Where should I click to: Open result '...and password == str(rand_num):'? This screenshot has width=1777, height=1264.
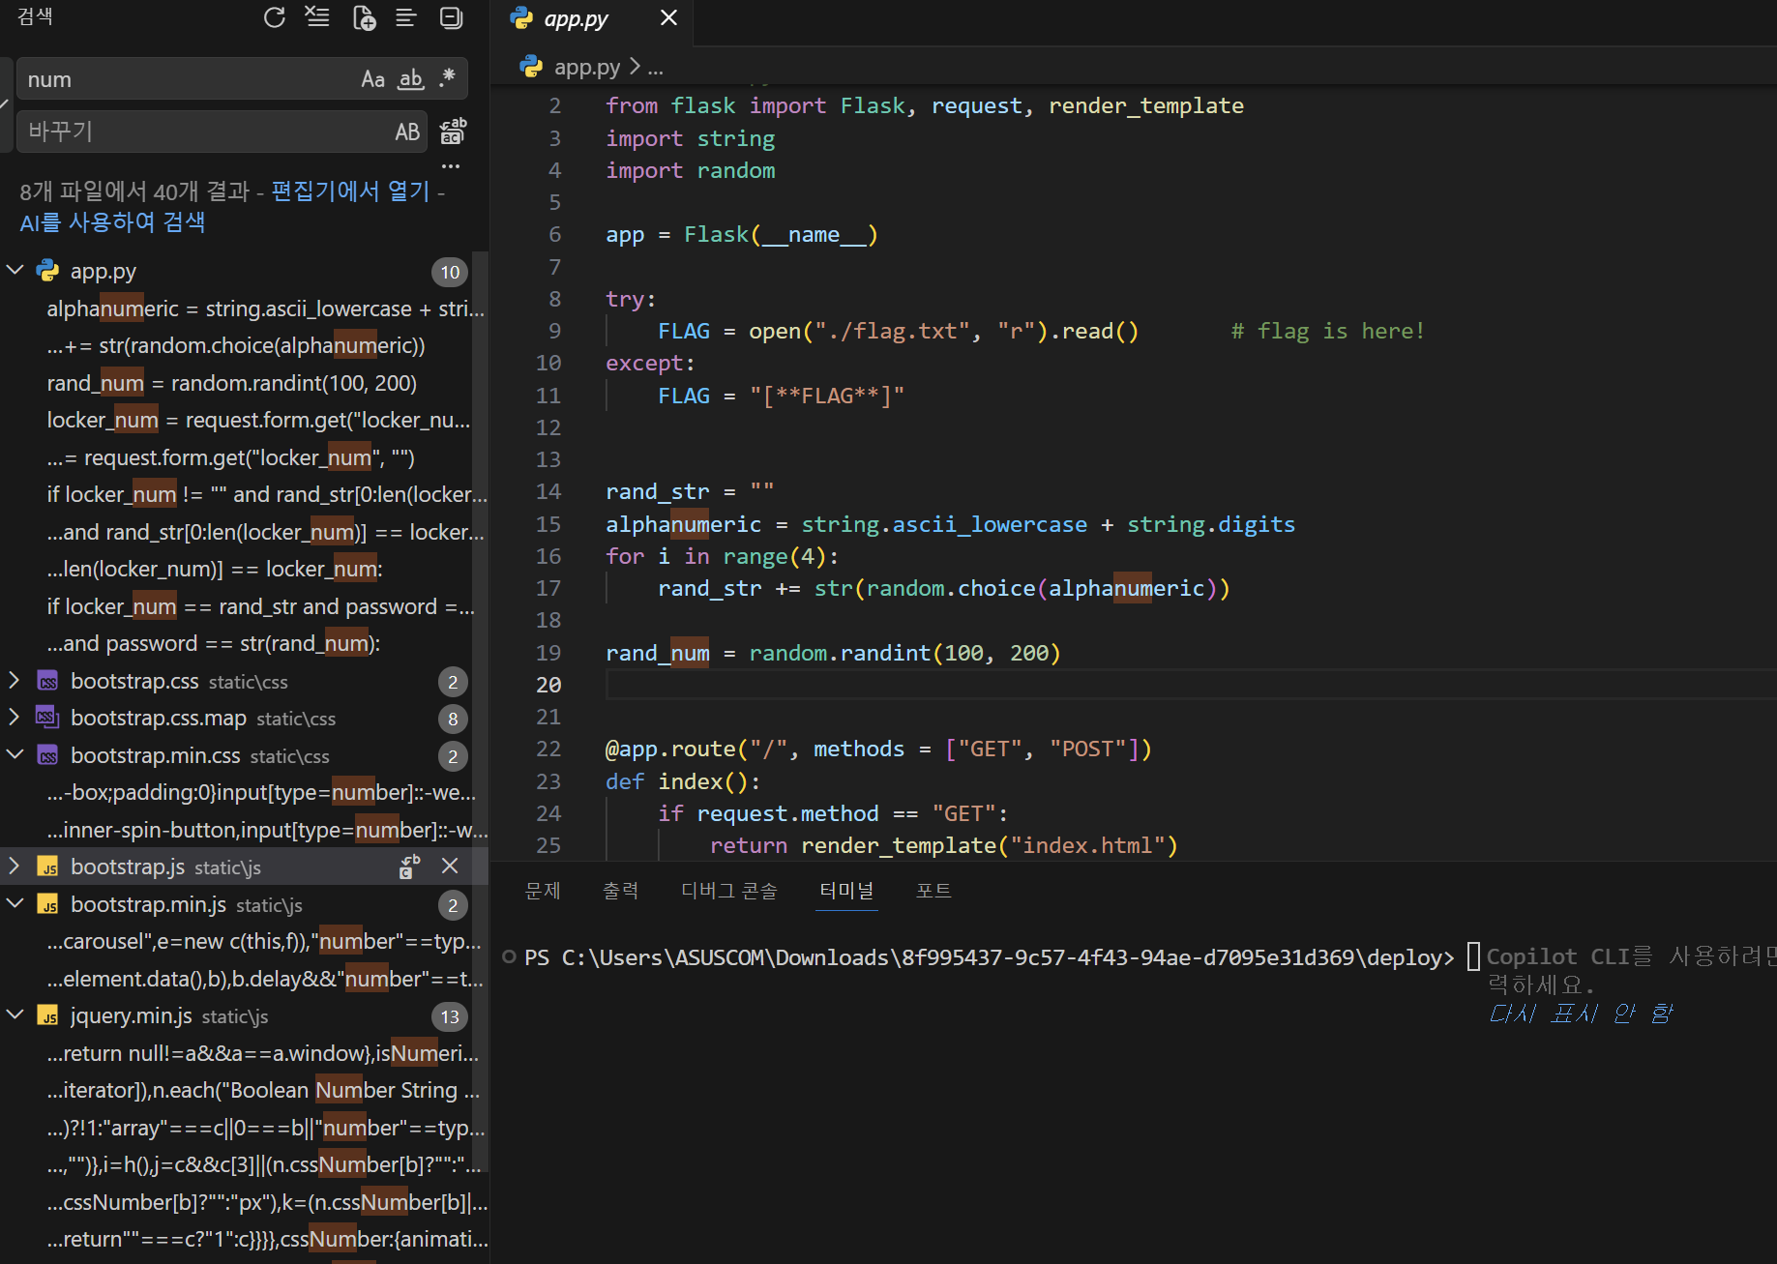point(214,643)
